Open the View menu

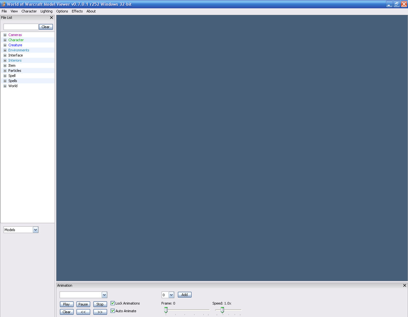click(x=14, y=11)
